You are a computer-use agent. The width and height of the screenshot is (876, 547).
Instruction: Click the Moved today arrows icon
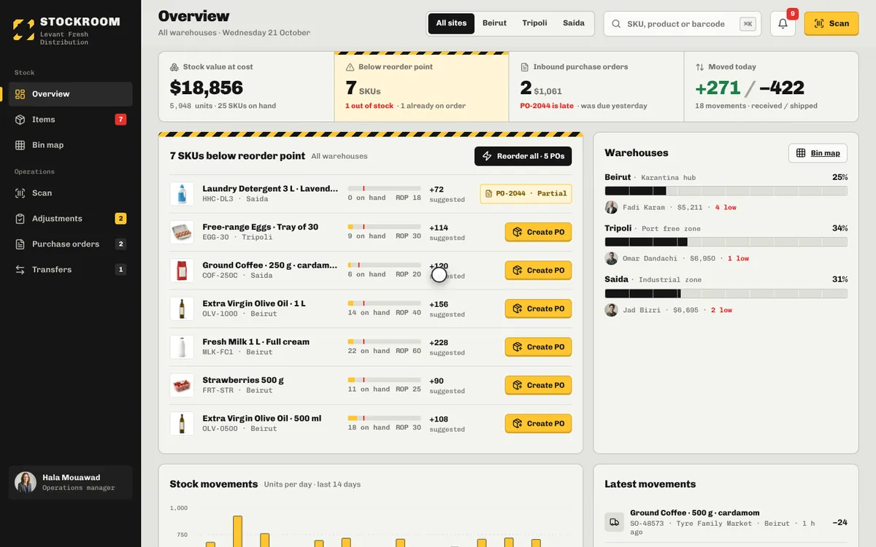coord(700,67)
